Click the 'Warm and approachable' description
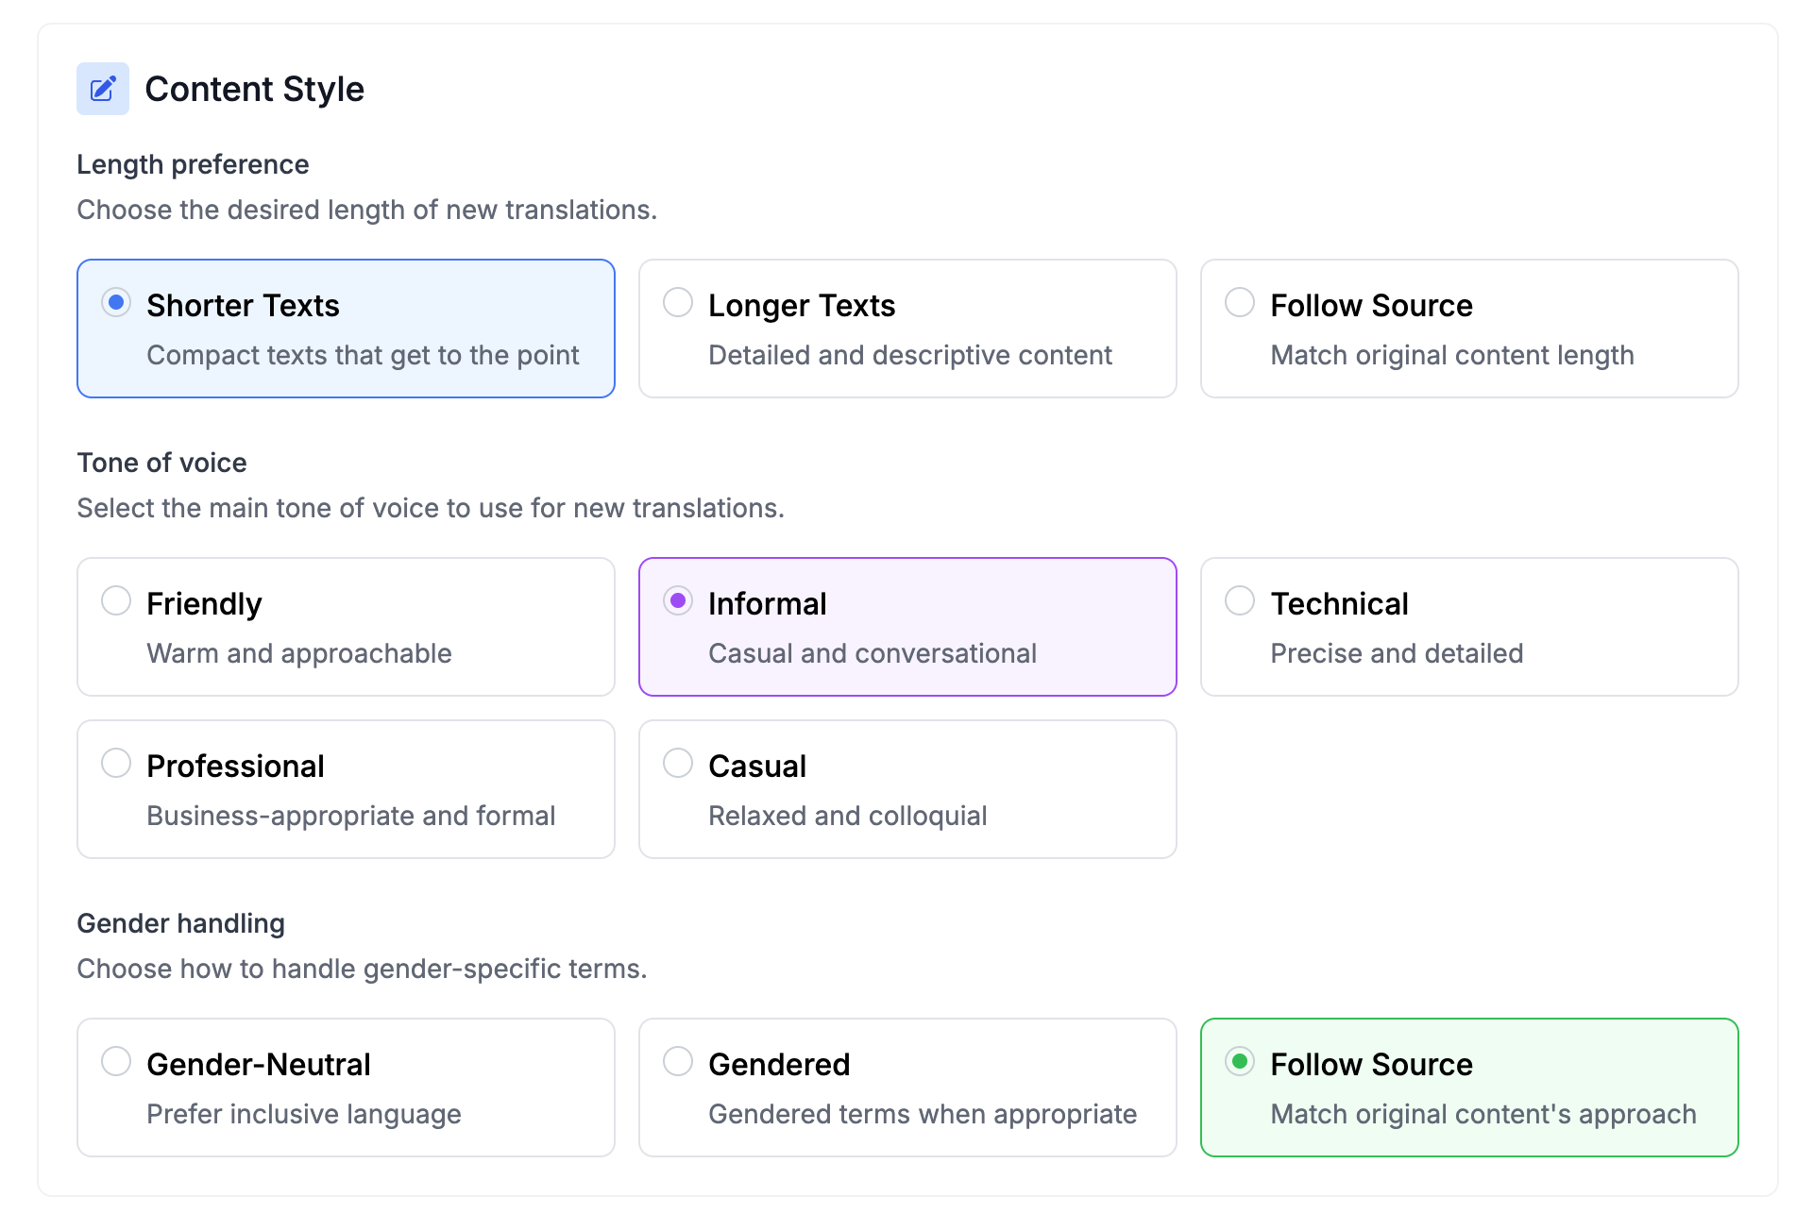This screenshot has width=1813, height=1231. click(x=299, y=653)
